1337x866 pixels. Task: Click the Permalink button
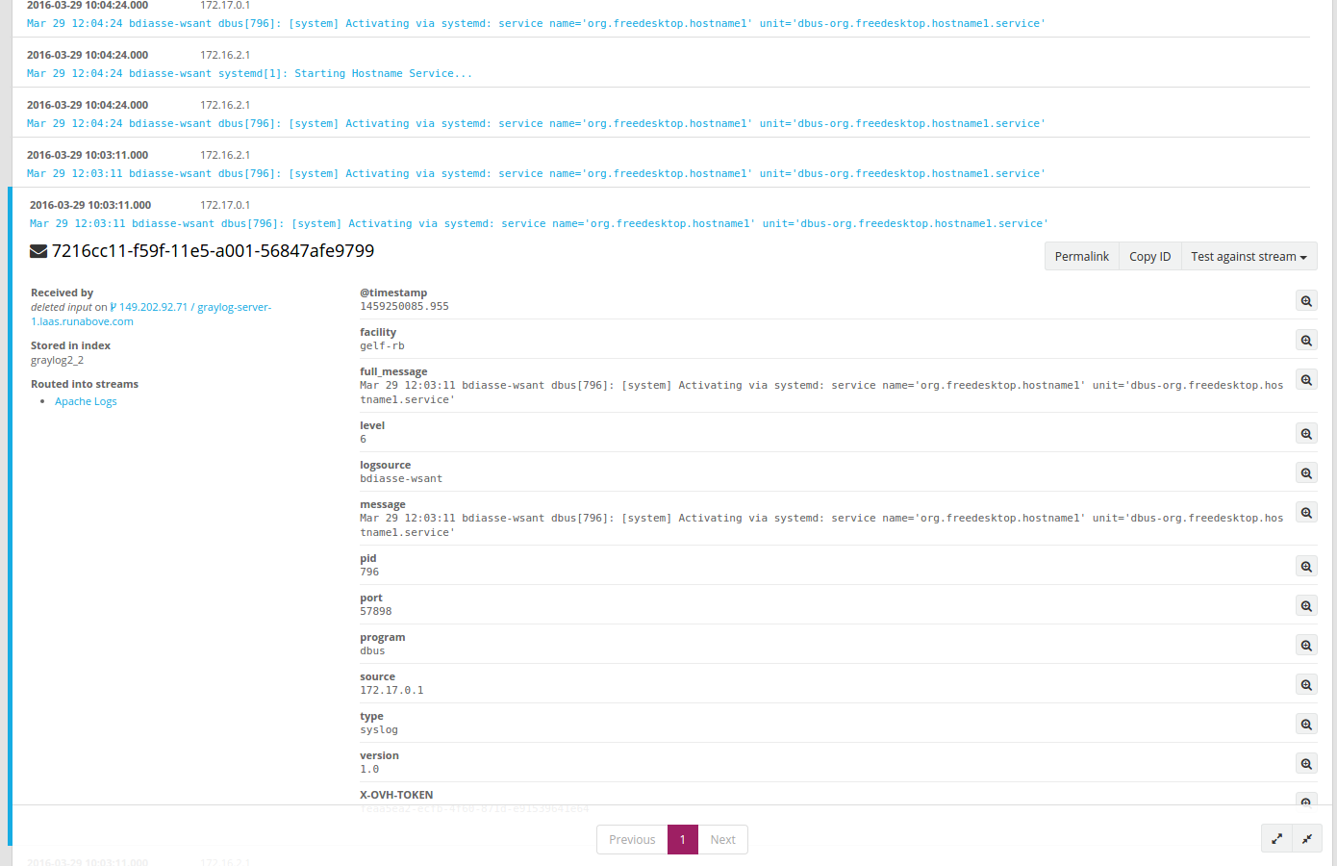click(1081, 256)
